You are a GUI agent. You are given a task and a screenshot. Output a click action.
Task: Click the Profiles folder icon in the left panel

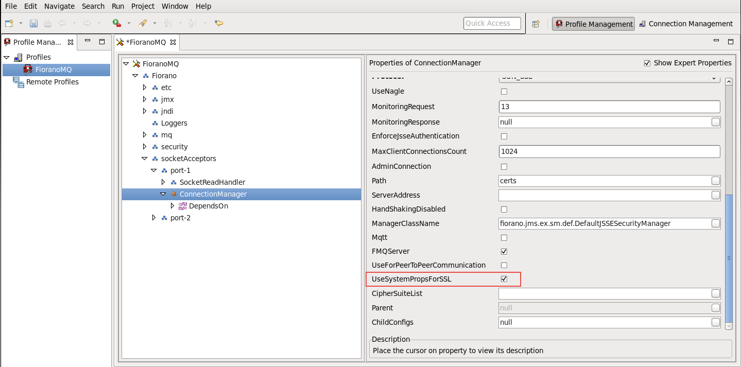tap(18, 57)
